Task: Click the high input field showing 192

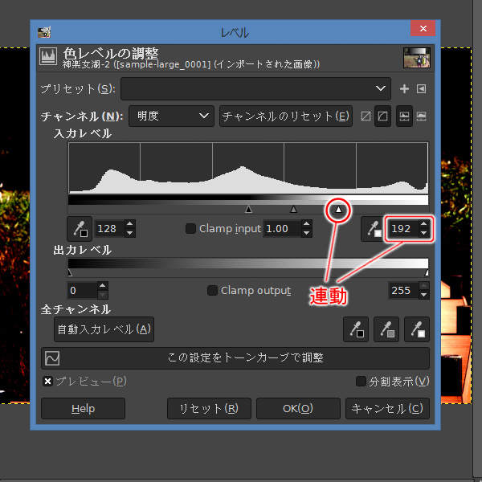Action: pos(403,229)
